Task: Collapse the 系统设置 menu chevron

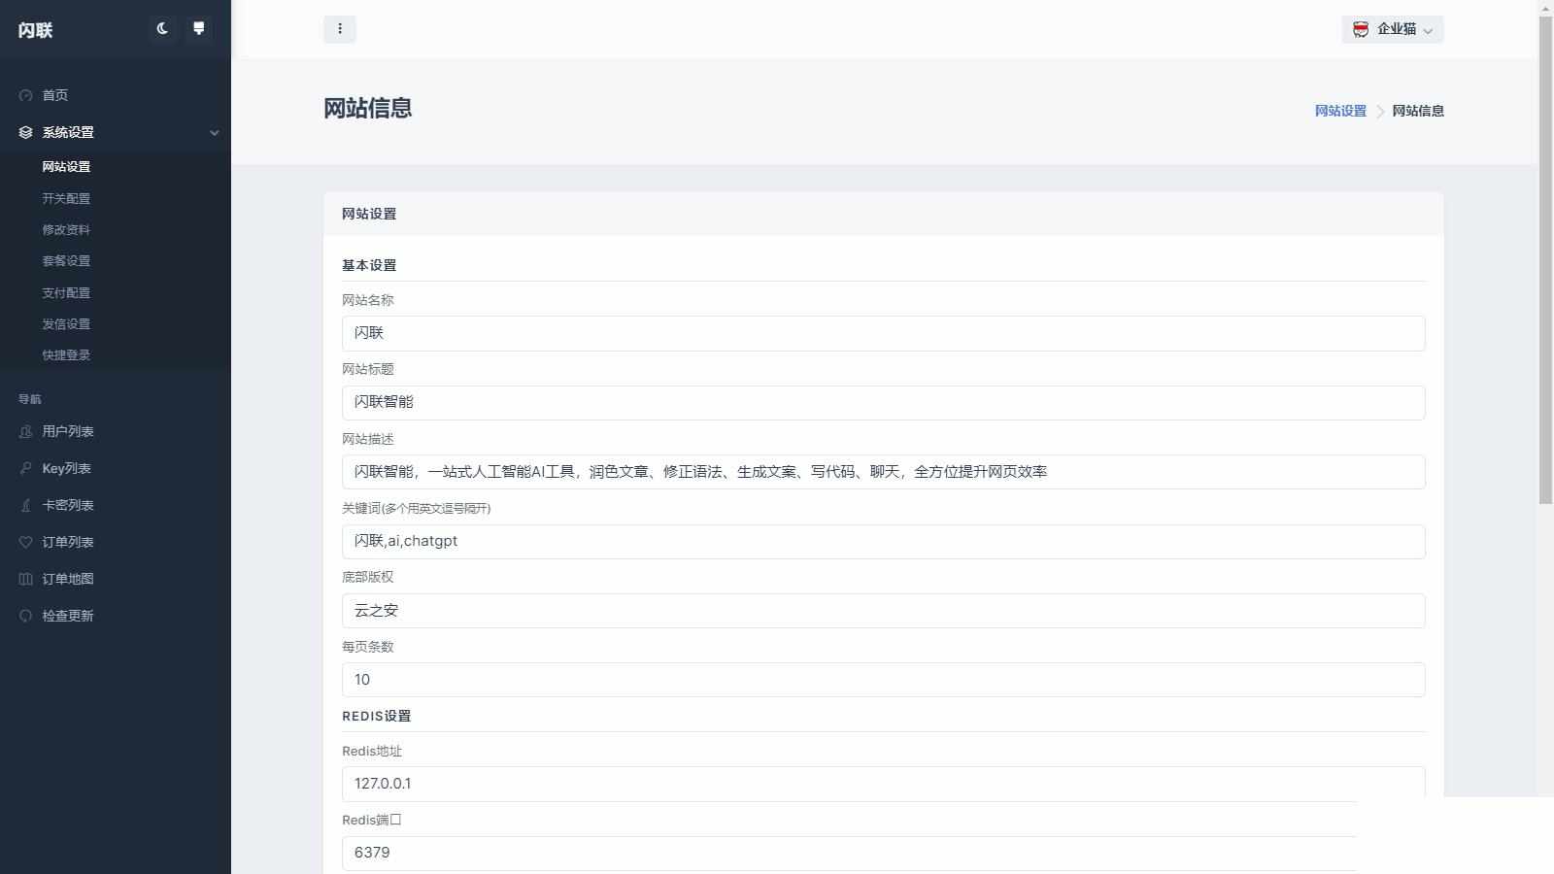Action: tap(215, 133)
